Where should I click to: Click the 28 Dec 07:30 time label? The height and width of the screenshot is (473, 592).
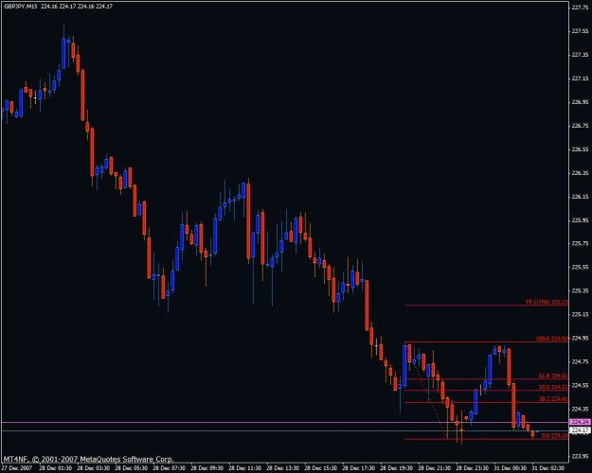[x=170, y=468]
